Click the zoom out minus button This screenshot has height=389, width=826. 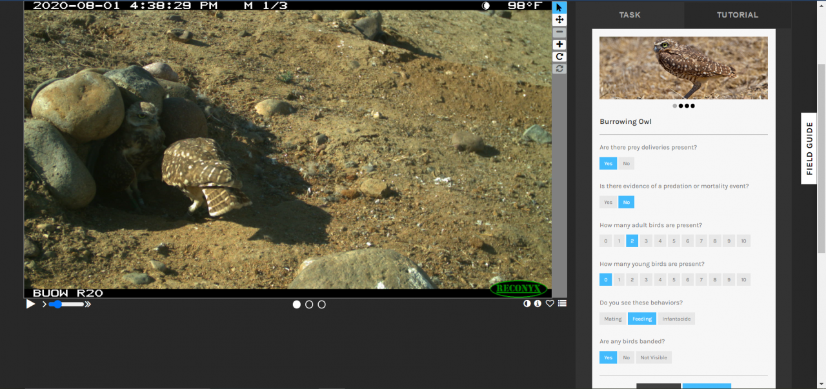click(x=559, y=32)
